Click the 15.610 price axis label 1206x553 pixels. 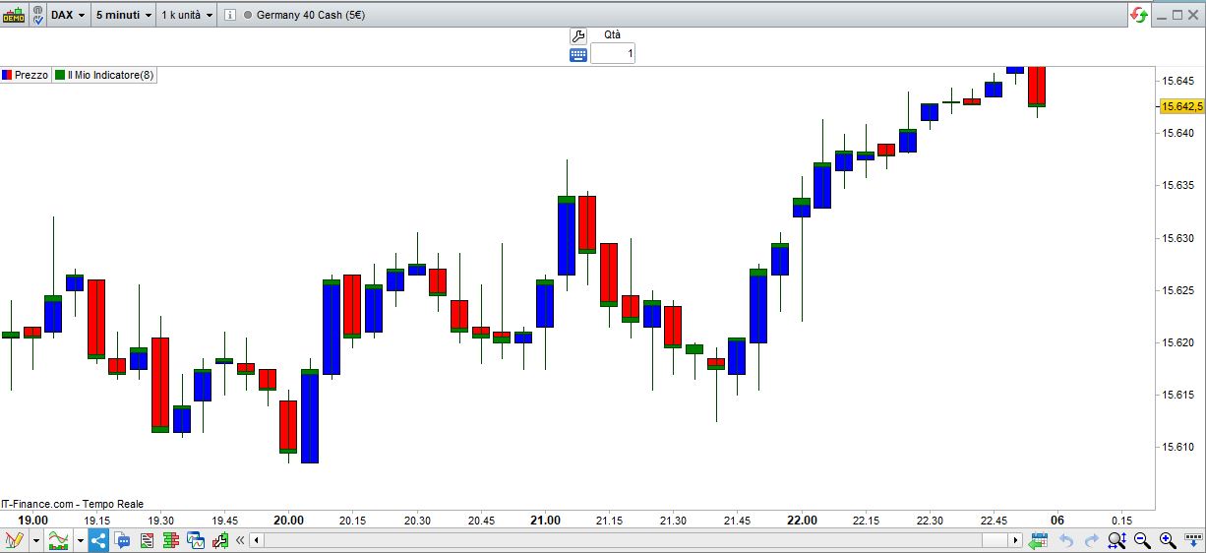[1177, 447]
